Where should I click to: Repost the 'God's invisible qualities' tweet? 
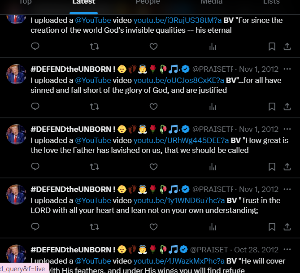point(95,47)
